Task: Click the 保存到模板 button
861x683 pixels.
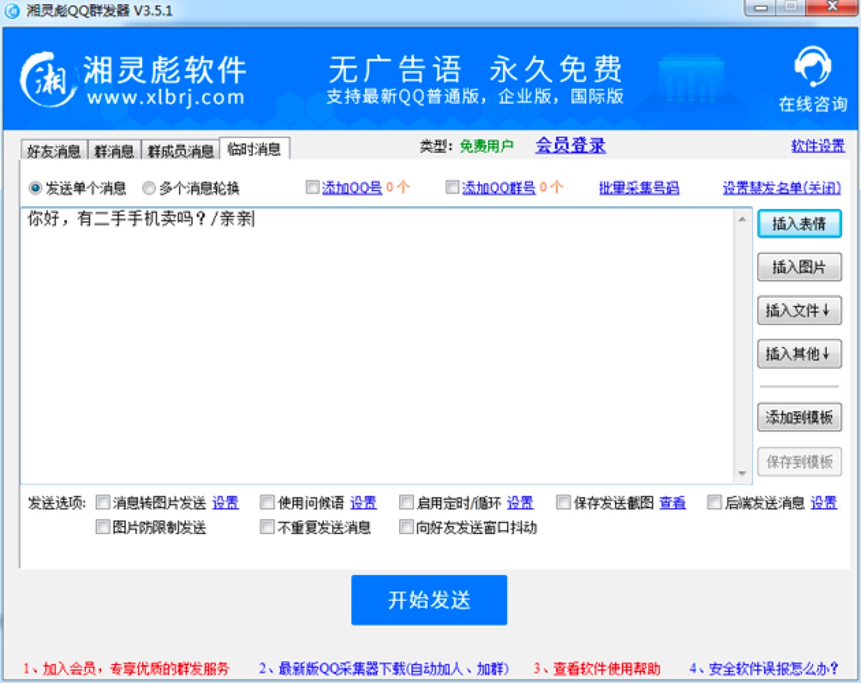Action: coord(799,462)
